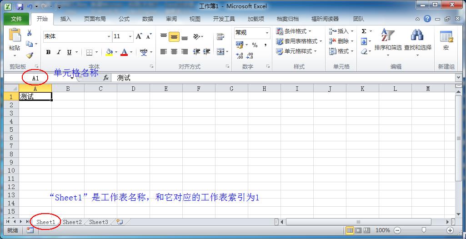The image size is (466, 239).
Task: Click the Name Box showing A1
Action: 35,78
